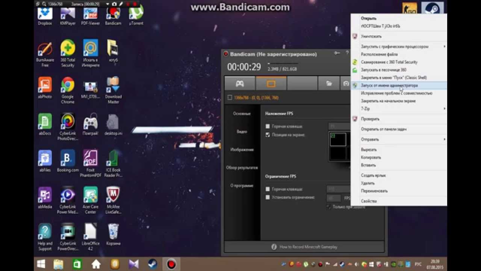Choose 'Переименовать' in context menu
Image resolution: width=481 pixels, height=271 pixels.
pyautogui.click(x=399, y=191)
